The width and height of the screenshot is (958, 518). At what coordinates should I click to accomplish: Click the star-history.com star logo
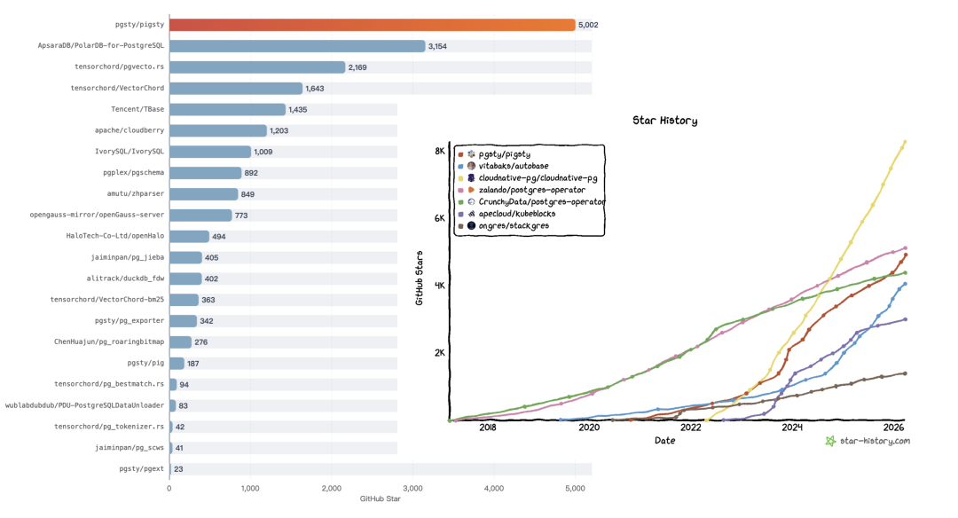[830, 441]
